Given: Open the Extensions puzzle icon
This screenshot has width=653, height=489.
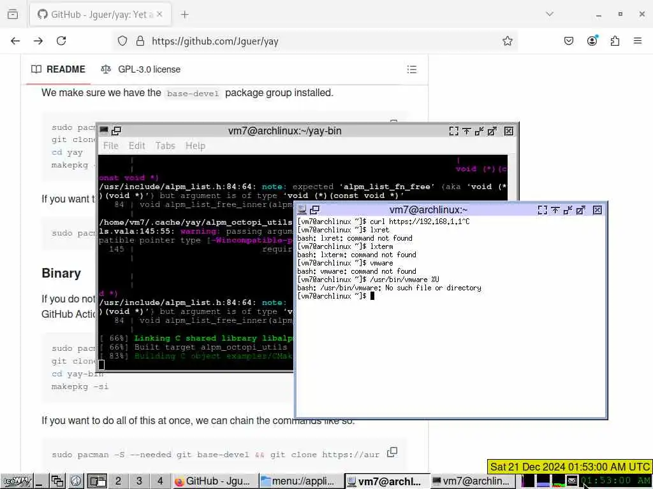Looking at the screenshot, I should pyautogui.click(x=615, y=41).
